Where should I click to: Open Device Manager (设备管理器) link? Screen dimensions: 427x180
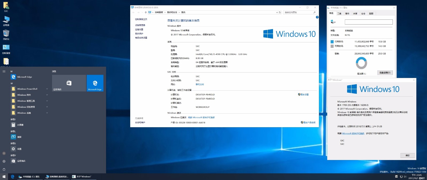(x=140, y=25)
